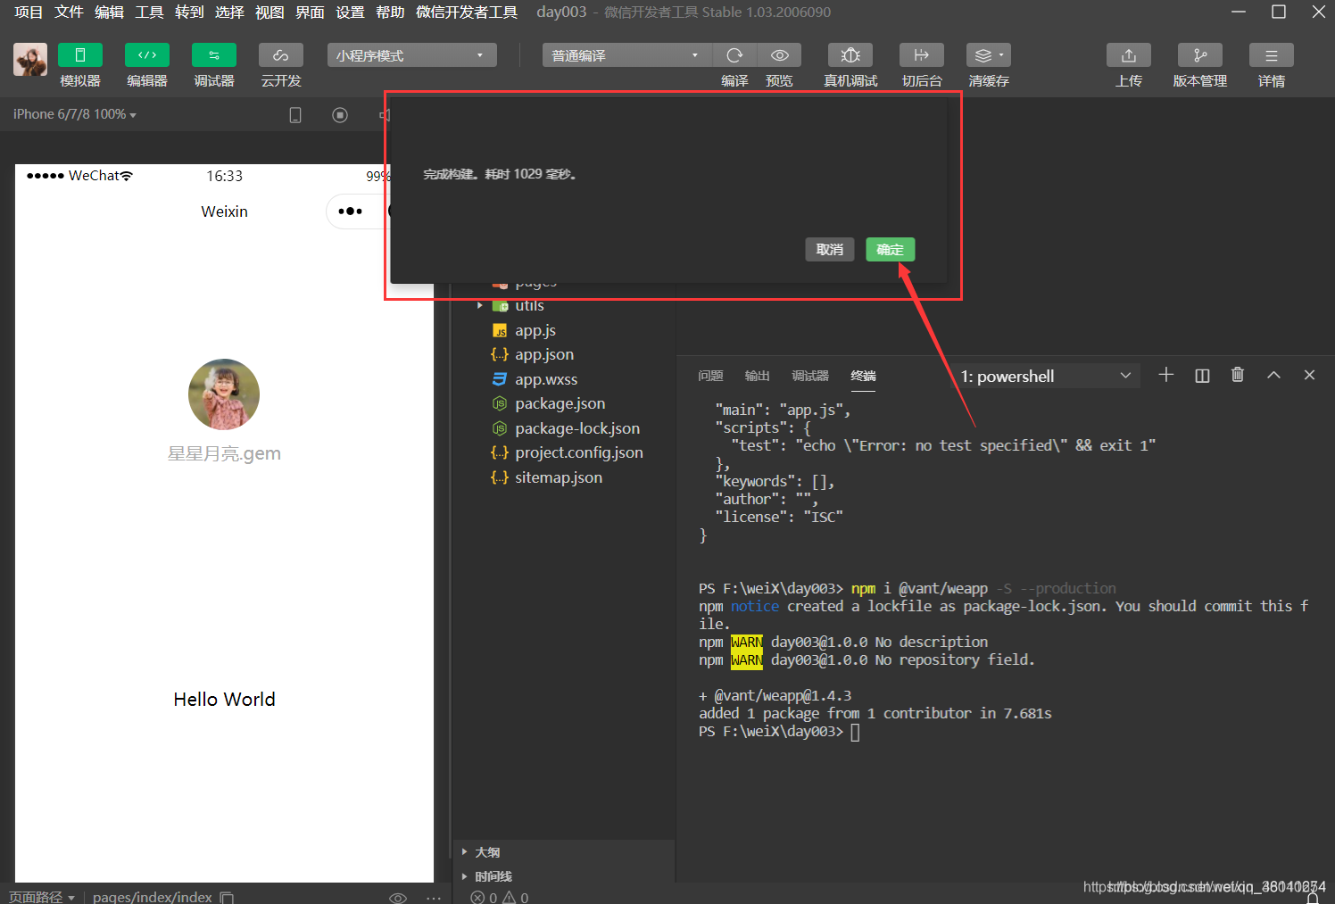Switch to the 输出 output tab
Image resolution: width=1335 pixels, height=904 pixels.
[x=757, y=376]
